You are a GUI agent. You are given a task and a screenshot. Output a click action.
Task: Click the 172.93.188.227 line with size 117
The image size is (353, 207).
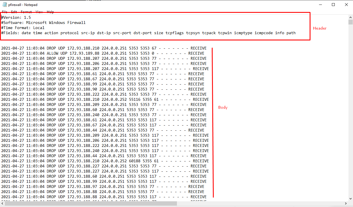[105, 171]
